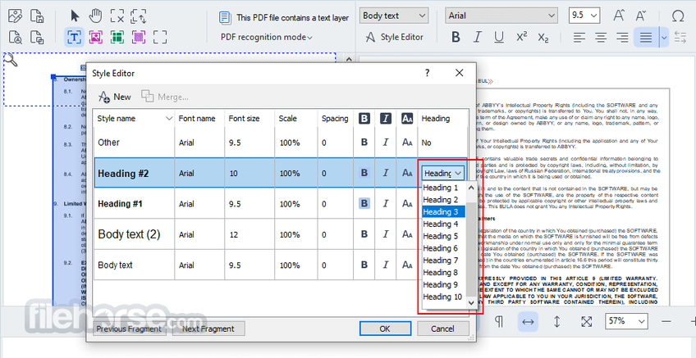Click the zoom out minus icon

(x=666, y=321)
